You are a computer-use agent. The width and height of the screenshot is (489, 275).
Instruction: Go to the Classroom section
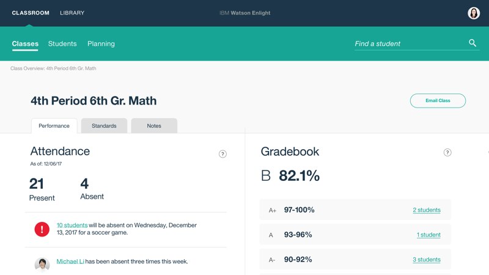[31, 13]
